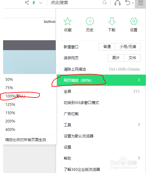Viewport: 146px width, 173px height.
Task: Save page as 文件
Action: (132, 58)
